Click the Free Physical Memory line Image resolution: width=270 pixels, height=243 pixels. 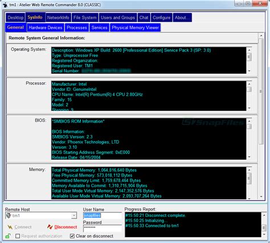[92, 175]
